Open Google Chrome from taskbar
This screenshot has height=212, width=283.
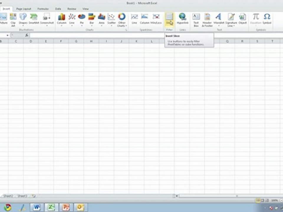[x=8, y=208]
